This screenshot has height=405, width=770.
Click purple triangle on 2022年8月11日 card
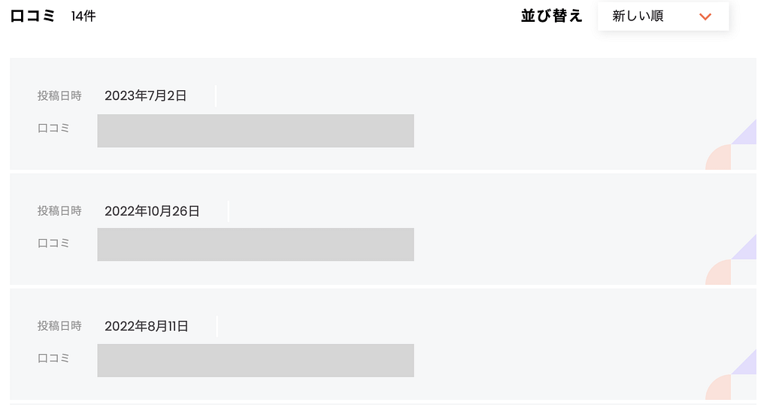tap(747, 365)
